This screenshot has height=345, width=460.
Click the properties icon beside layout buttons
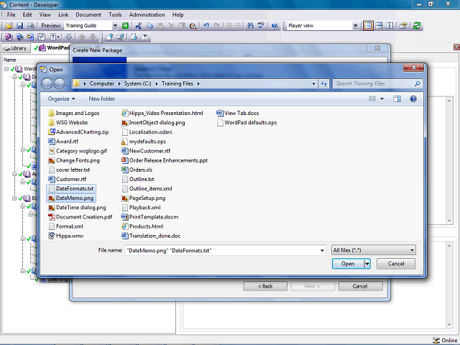pyautogui.click(x=403, y=26)
